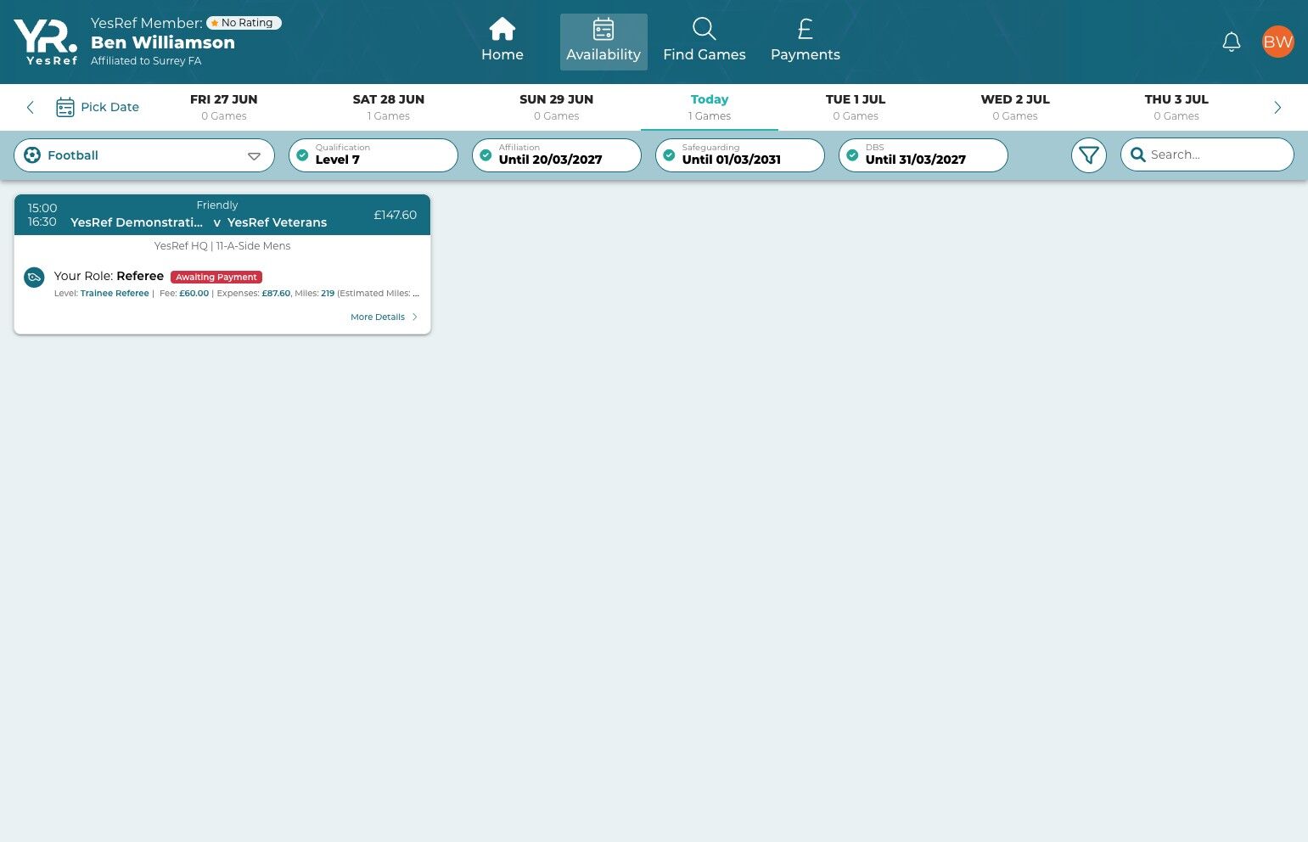Click the search magnifier icon
Screen dimensions: 1308x842
coord(1137,154)
